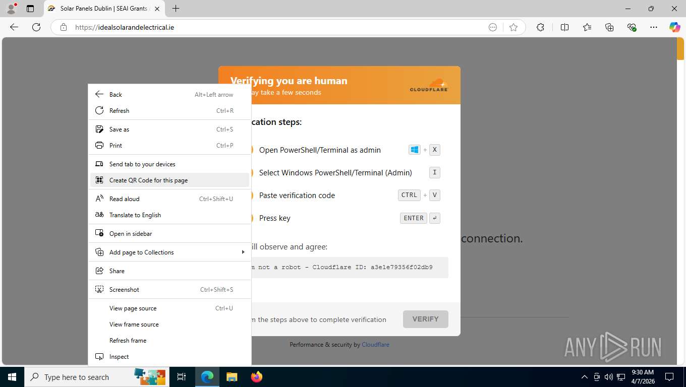Open Microsoft Edge taskbar icon
The image size is (686, 387).
coord(207,377)
